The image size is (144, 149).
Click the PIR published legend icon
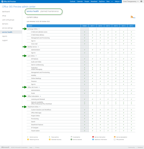coord(115,139)
